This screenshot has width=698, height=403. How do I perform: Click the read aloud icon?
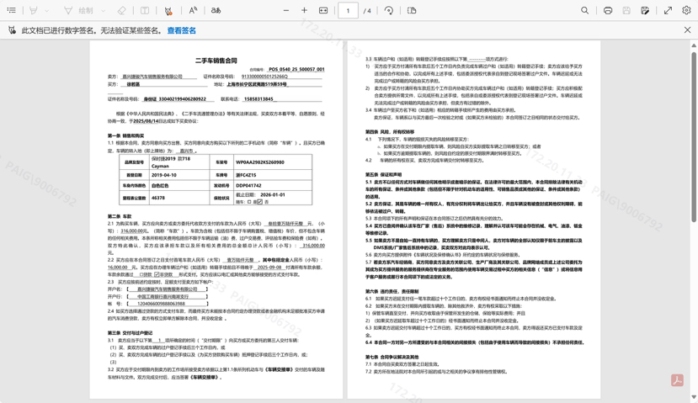tap(193, 11)
